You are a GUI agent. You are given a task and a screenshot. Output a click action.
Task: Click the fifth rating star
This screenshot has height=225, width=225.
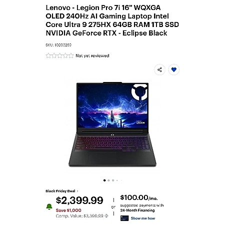pyautogui.click(x=71, y=55)
